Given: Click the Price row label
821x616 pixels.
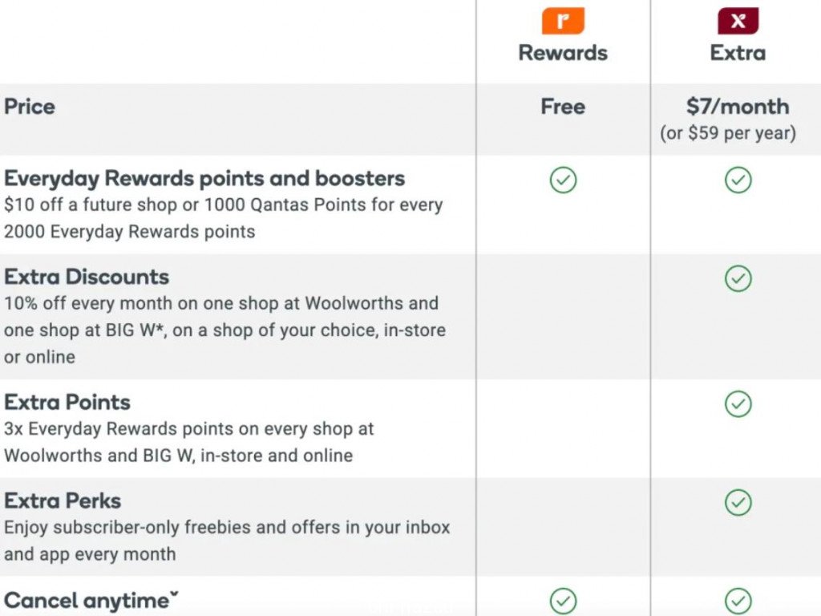Looking at the screenshot, I should [x=30, y=107].
